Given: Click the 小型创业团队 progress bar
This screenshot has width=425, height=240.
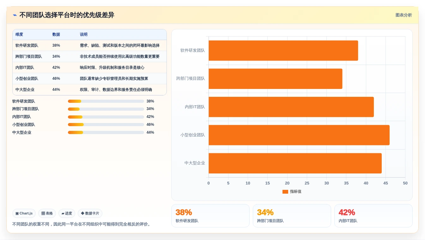Looking at the screenshot, I should click(106, 125).
